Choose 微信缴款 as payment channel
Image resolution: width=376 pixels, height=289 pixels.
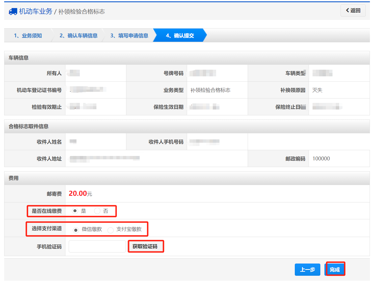76,230
